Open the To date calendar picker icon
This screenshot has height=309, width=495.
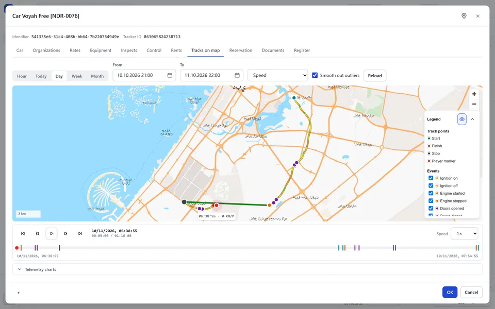[x=237, y=75]
